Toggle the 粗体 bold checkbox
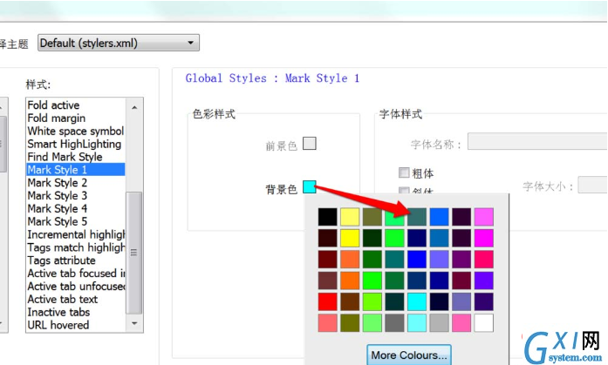 tap(404, 172)
